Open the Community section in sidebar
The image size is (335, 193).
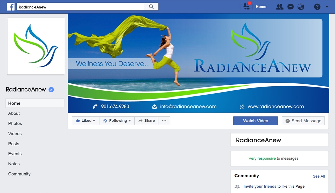coord(19,174)
